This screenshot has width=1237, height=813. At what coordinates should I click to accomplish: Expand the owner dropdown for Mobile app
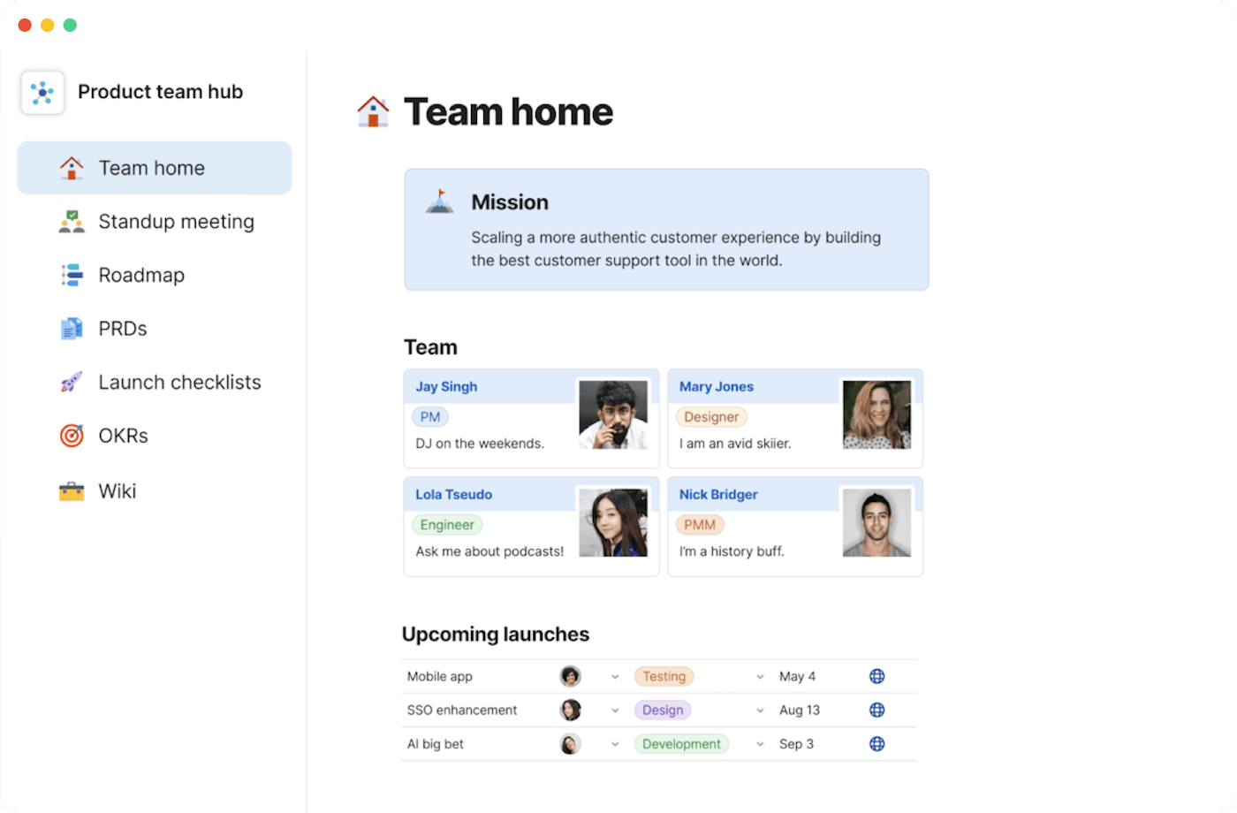tap(615, 677)
